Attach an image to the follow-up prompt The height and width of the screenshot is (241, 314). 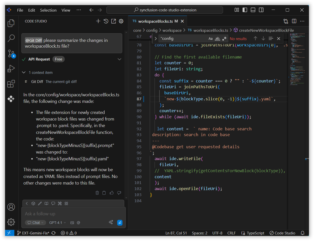[x=72, y=223]
